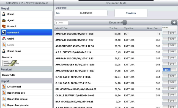
Task: Open the Data filter date field
Action: tap(81, 13)
